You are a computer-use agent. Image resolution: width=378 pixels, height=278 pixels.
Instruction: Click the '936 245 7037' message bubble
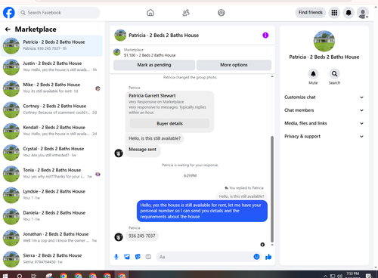(x=142, y=236)
